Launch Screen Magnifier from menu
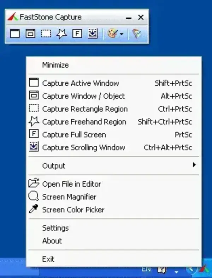The image size is (212, 278). tap(114, 197)
